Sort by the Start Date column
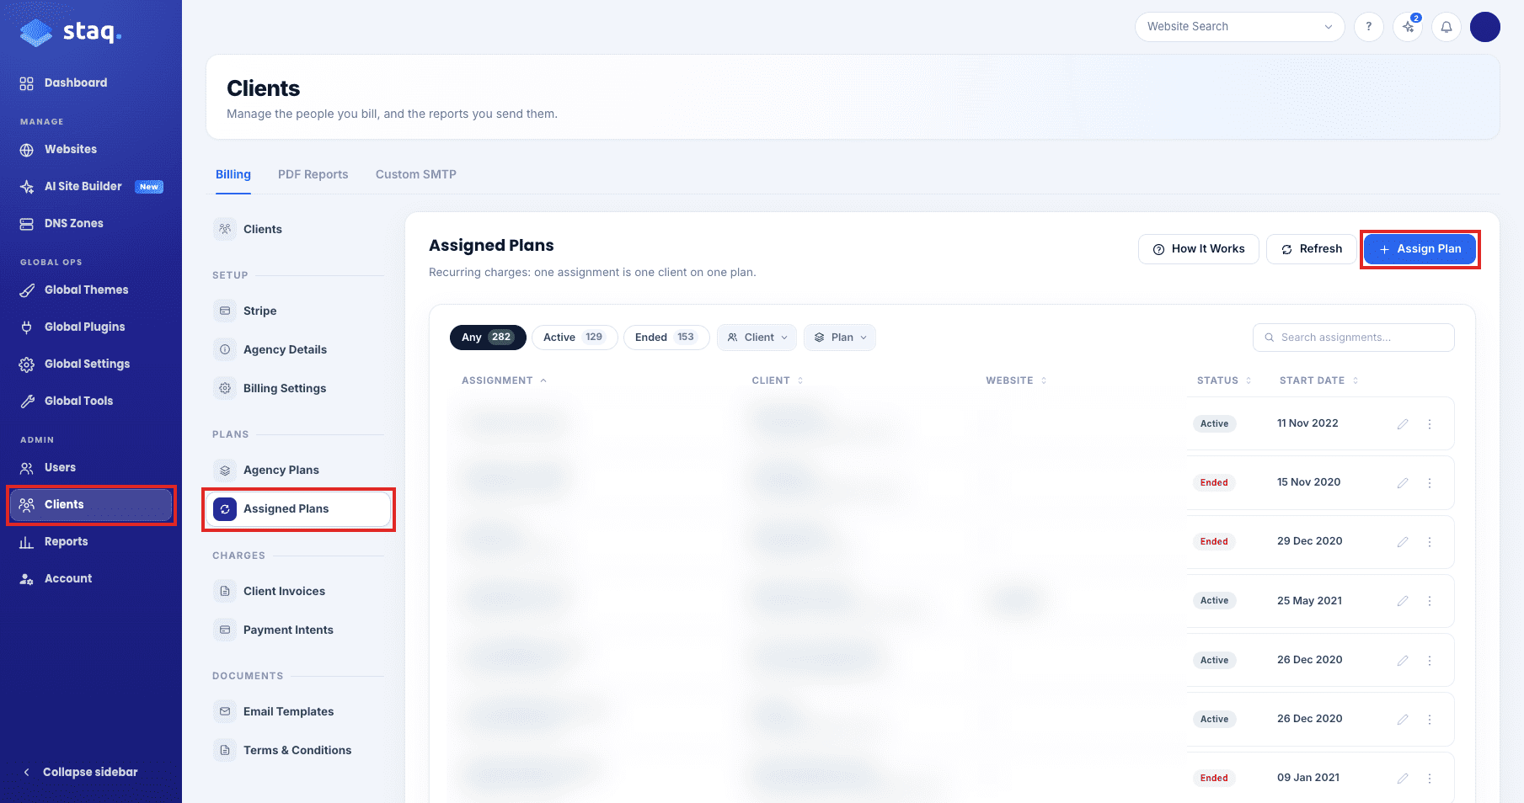 [x=1318, y=380]
